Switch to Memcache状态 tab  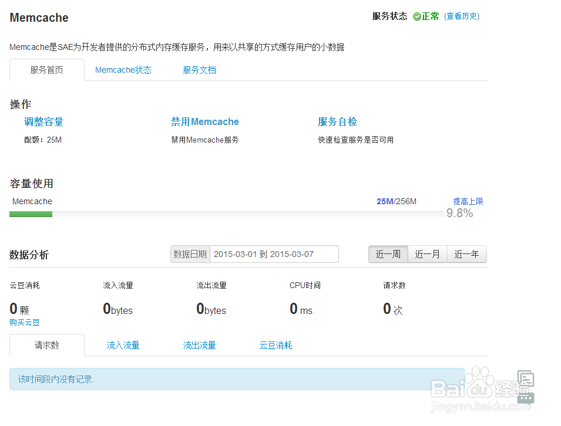123,70
